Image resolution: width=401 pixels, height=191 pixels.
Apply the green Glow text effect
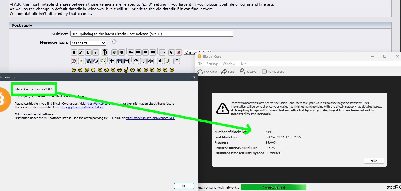pyautogui.click(x=114, y=52)
